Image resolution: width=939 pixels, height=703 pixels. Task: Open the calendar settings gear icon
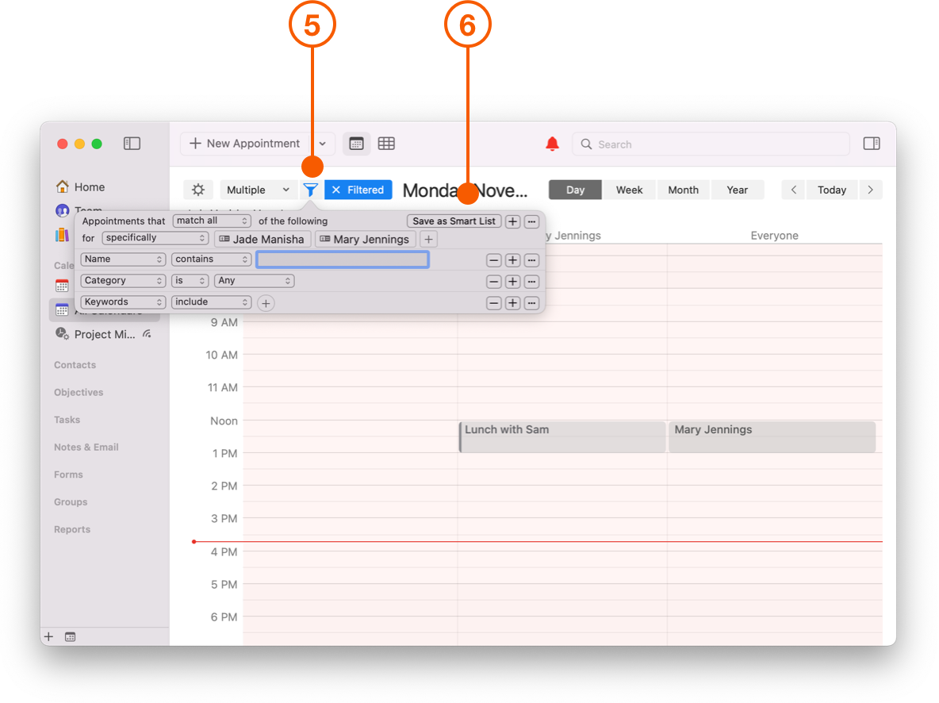[x=197, y=190]
